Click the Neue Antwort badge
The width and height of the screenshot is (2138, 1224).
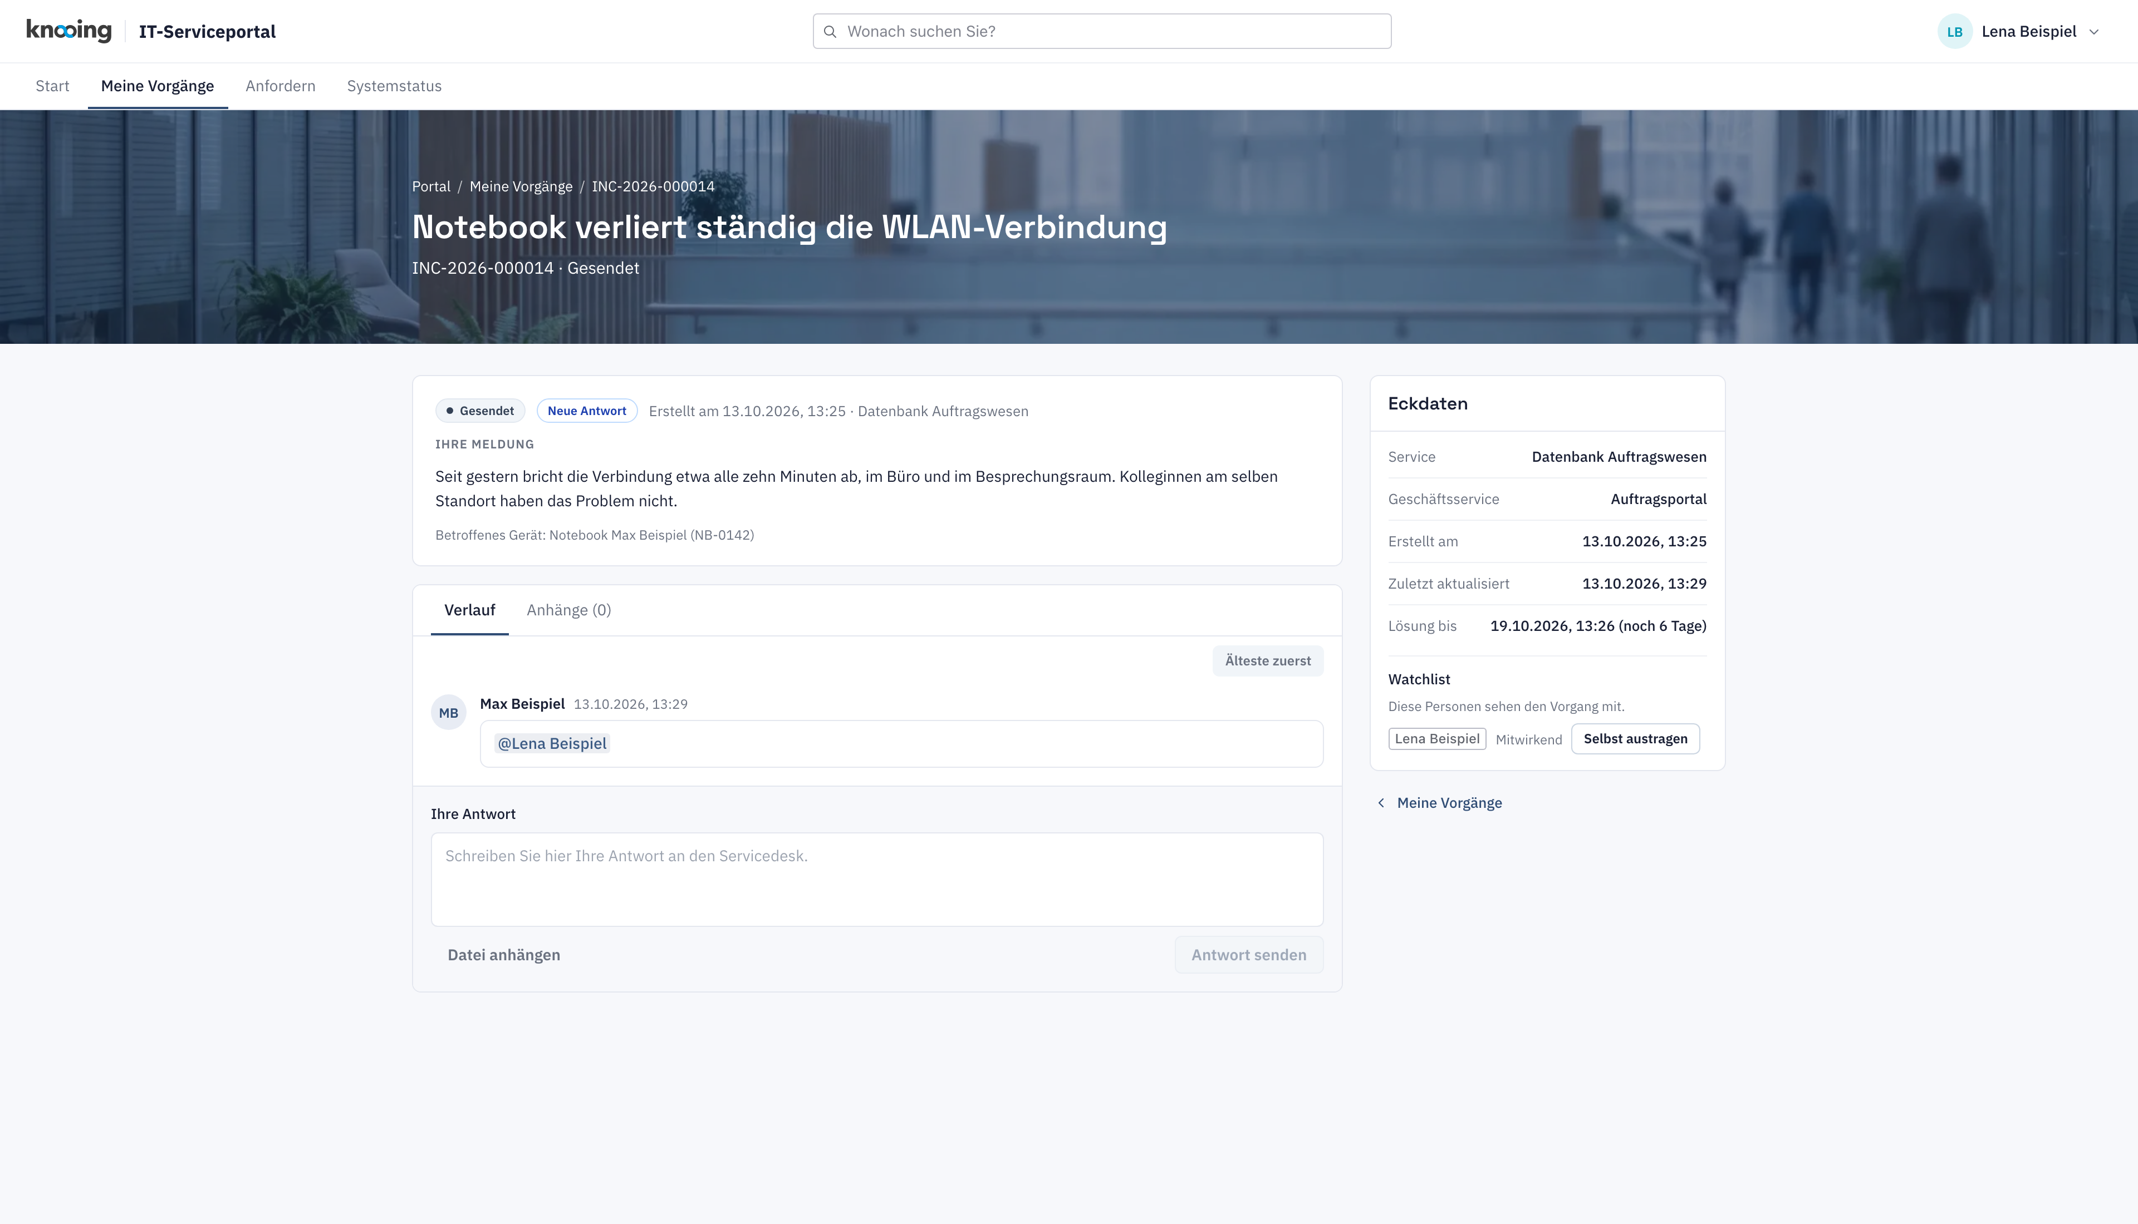587,411
